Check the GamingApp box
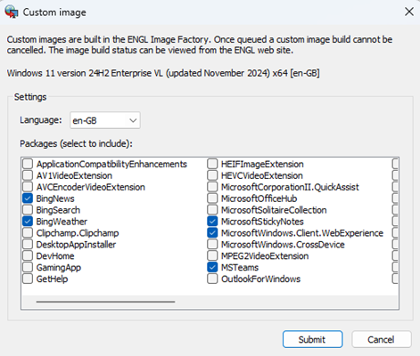The width and height of the screenshot is (420, 356). click(x=28, y=267)
